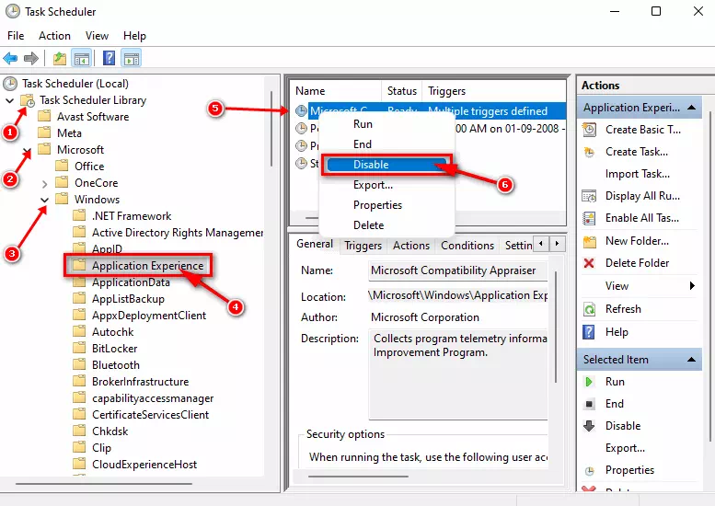Click Import Task... in Actions pane

637,174
